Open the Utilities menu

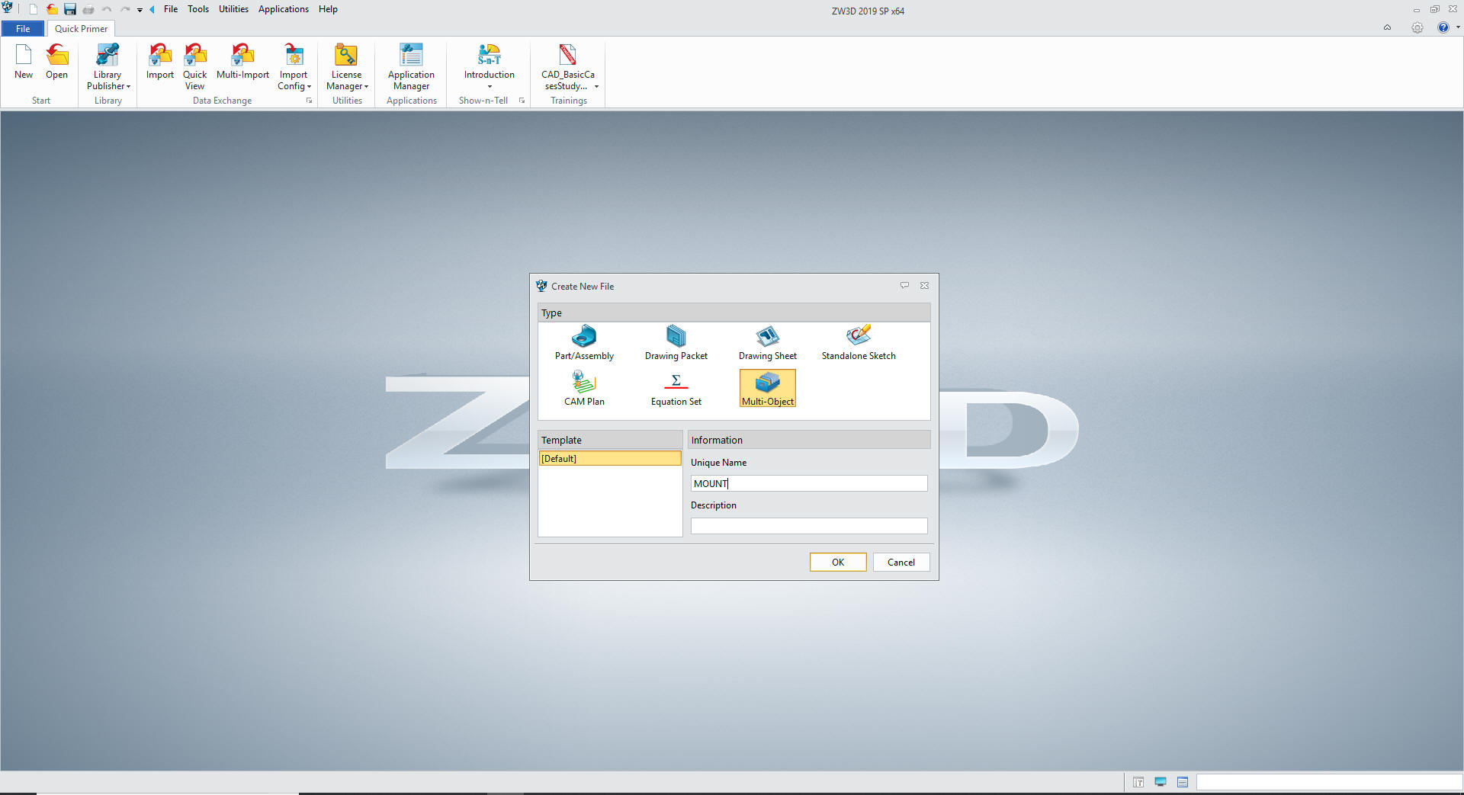[x=233, y=9]
